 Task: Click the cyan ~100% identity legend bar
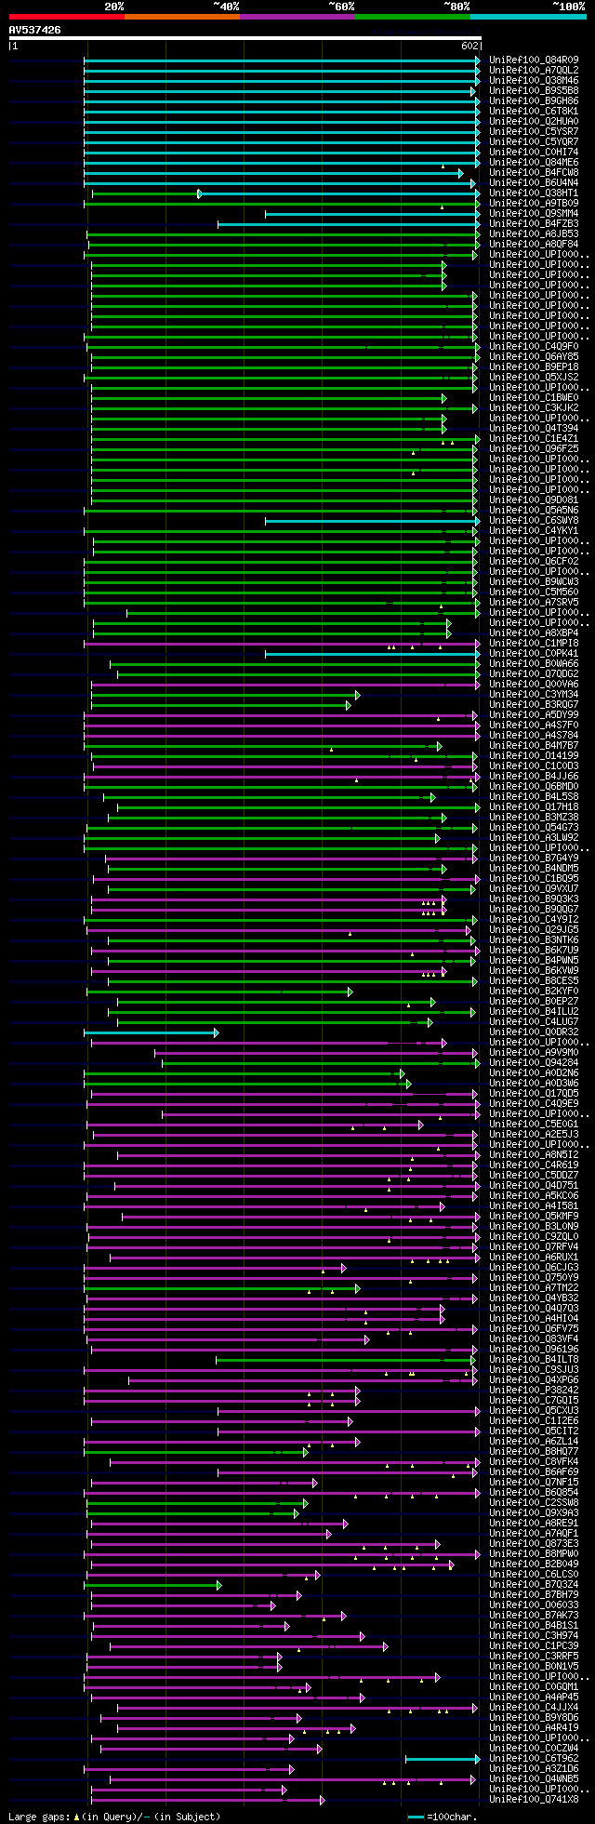(528, 17)
